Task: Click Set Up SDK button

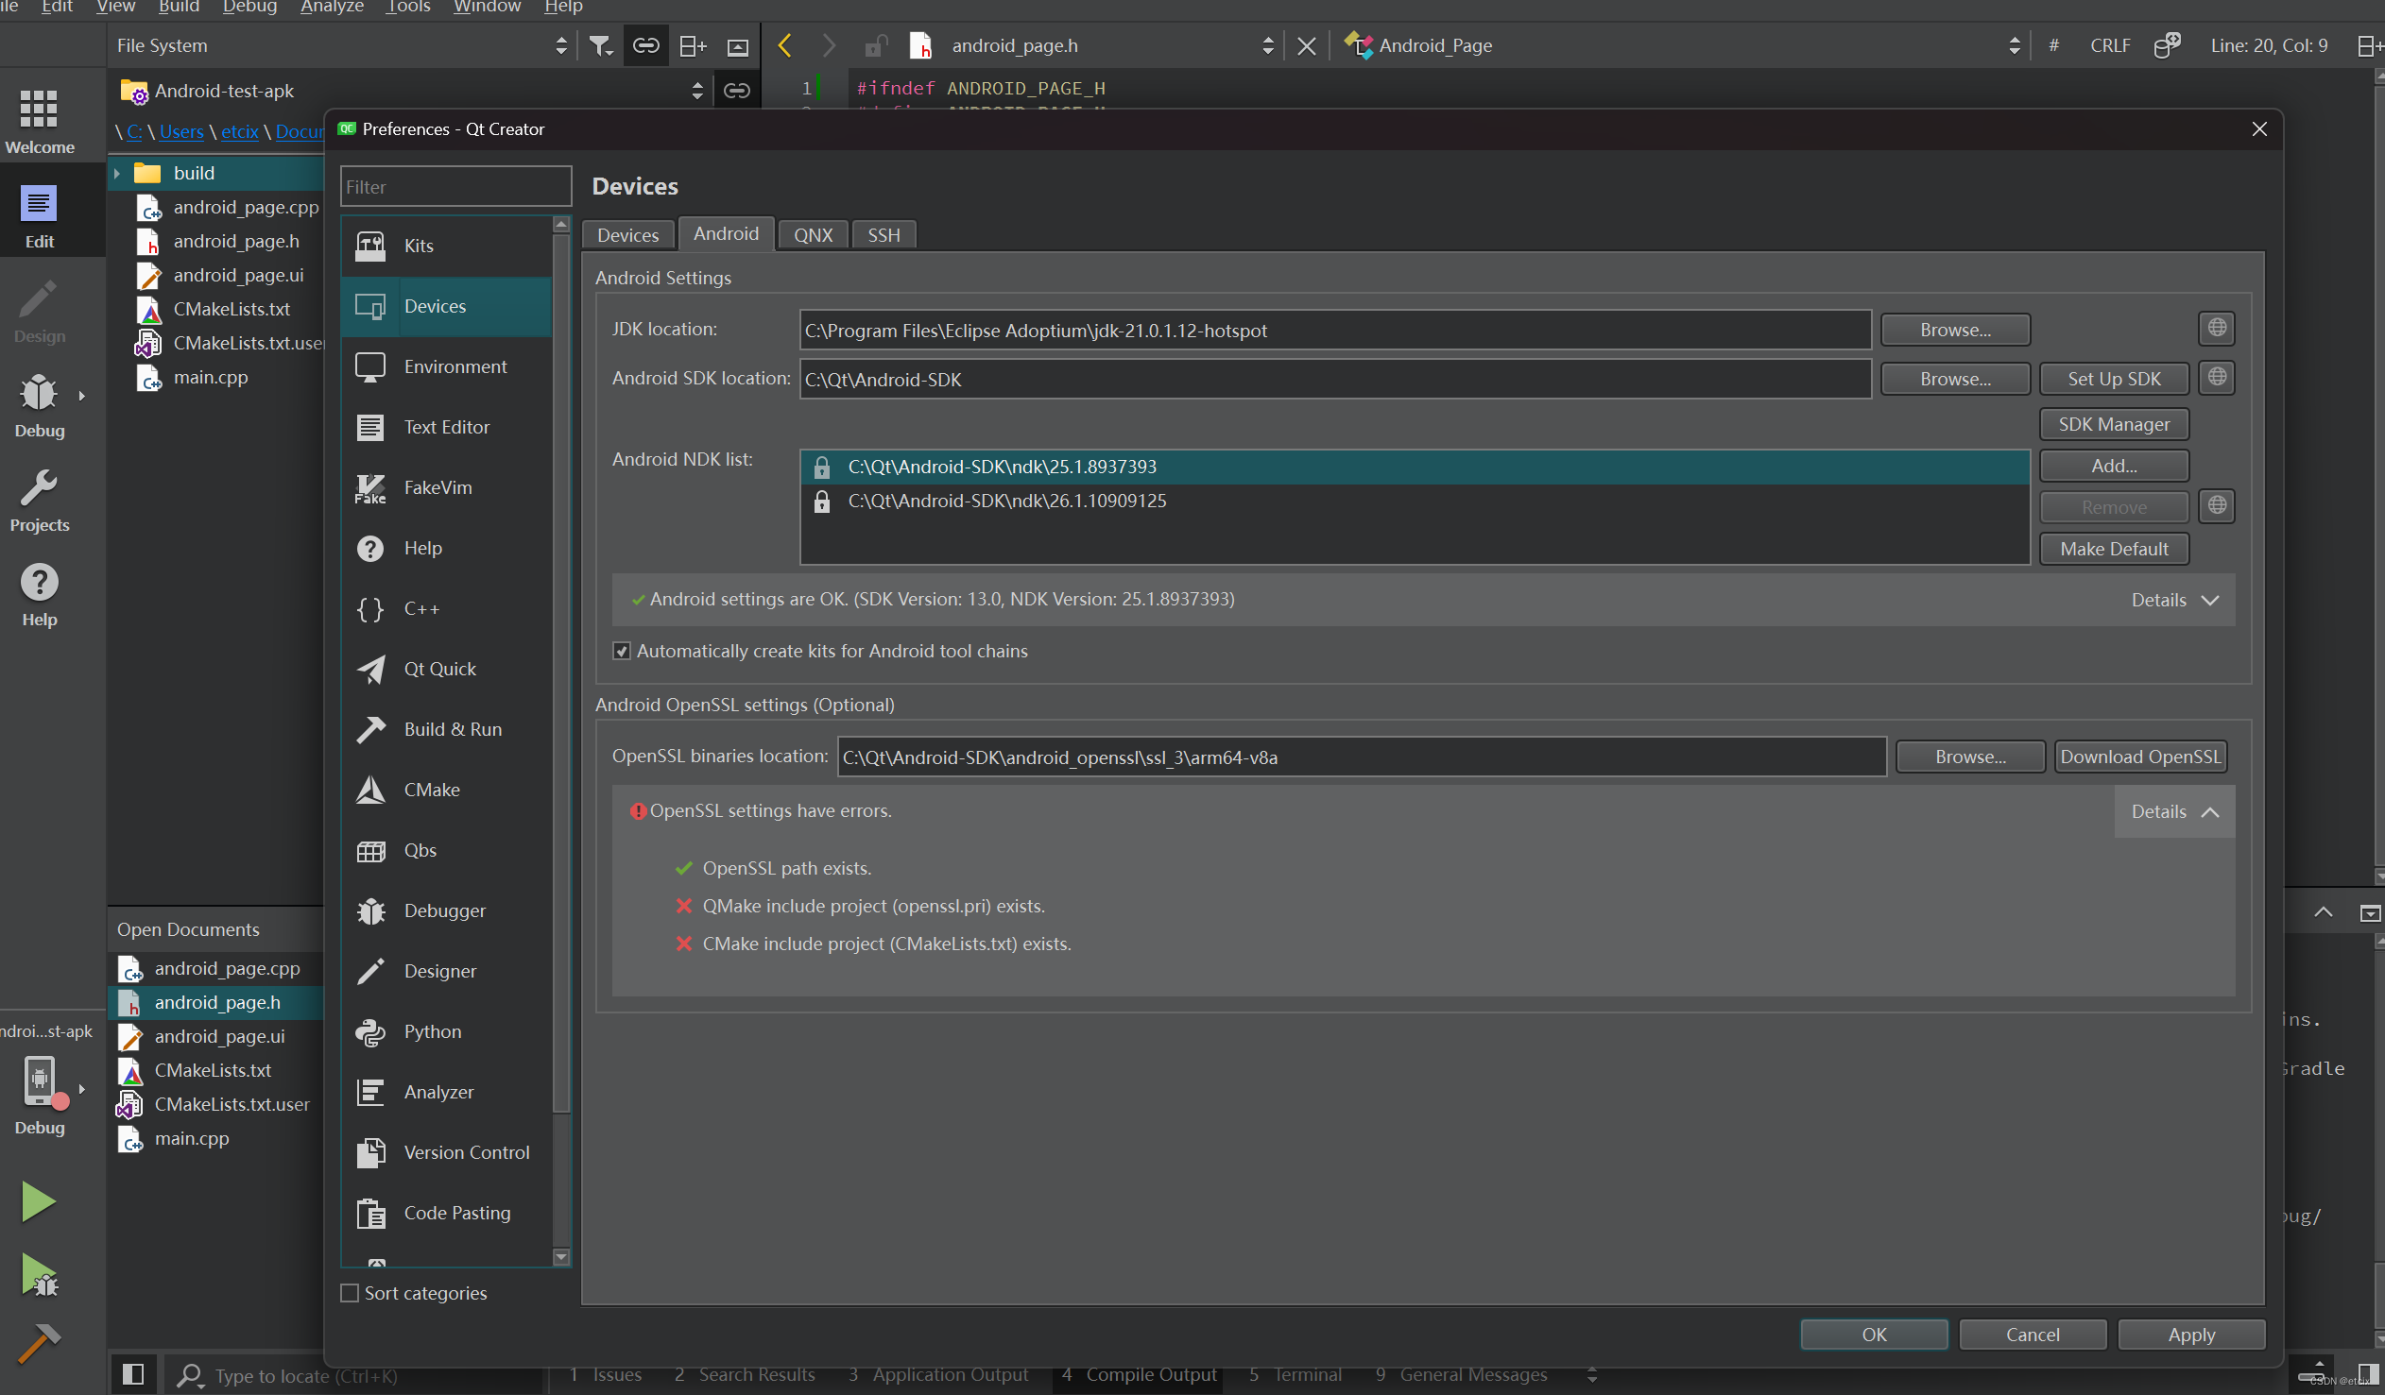Action: [2113, 377]
